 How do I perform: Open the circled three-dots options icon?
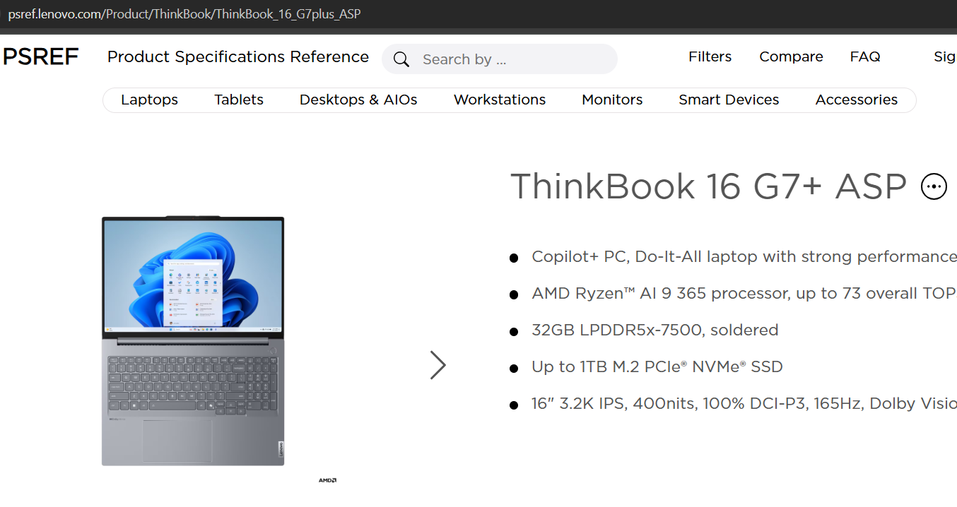point(934,186)
